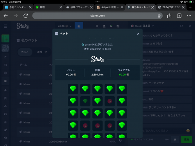The image size is (195, 146).
Task: Close the Jetpack 統計 tab
Action: [x=122, y=7]
